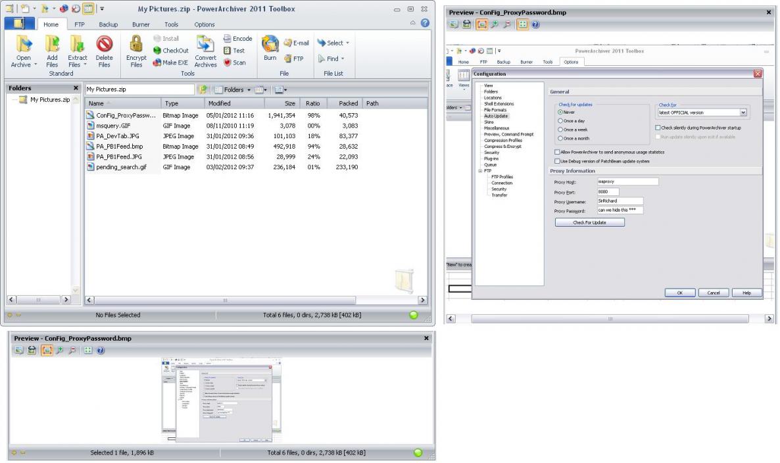
Task: Click the zoom out icon in the top-right Preview toolbar
Action: point(507,24)
